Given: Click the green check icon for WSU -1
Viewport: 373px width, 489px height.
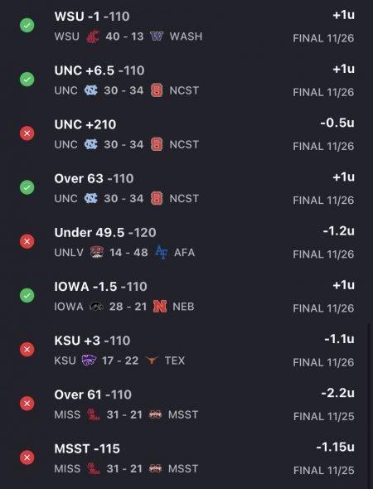Looking at the screenshot, I should pyautogui.click(x=27, y=25).
